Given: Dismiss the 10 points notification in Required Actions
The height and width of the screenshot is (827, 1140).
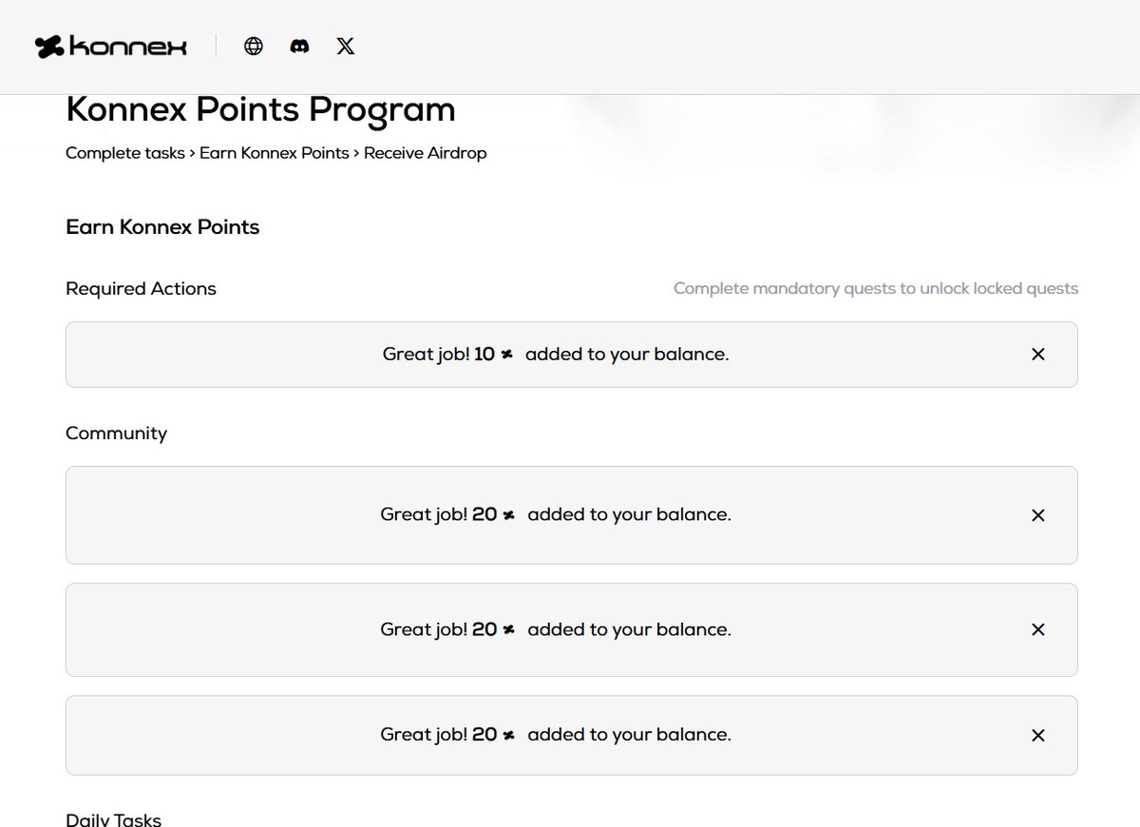Looking at the screenshot, I should tap(1038, 355).
